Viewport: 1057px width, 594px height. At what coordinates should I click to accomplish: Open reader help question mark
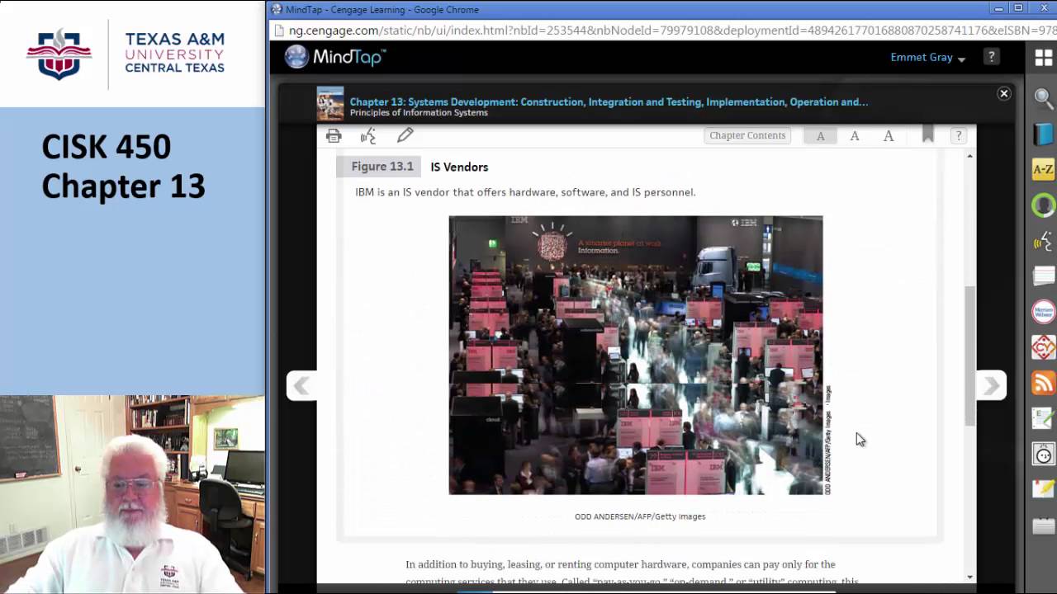[x=958, y=135]
